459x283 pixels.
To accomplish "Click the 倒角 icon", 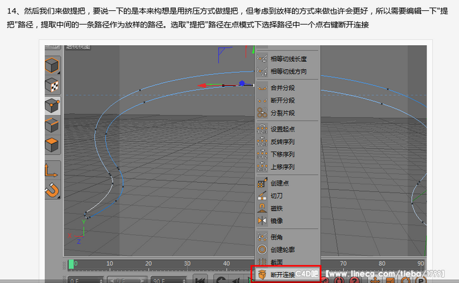I will pos(262,237).
